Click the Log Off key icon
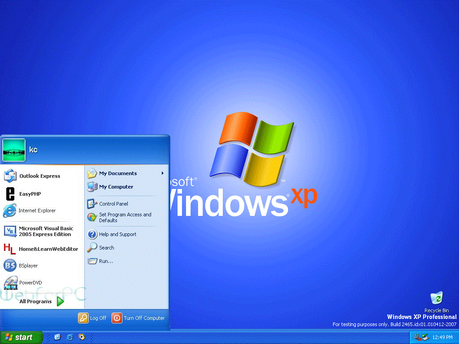The height and width of the screenshot is (344, 459). 83,318
